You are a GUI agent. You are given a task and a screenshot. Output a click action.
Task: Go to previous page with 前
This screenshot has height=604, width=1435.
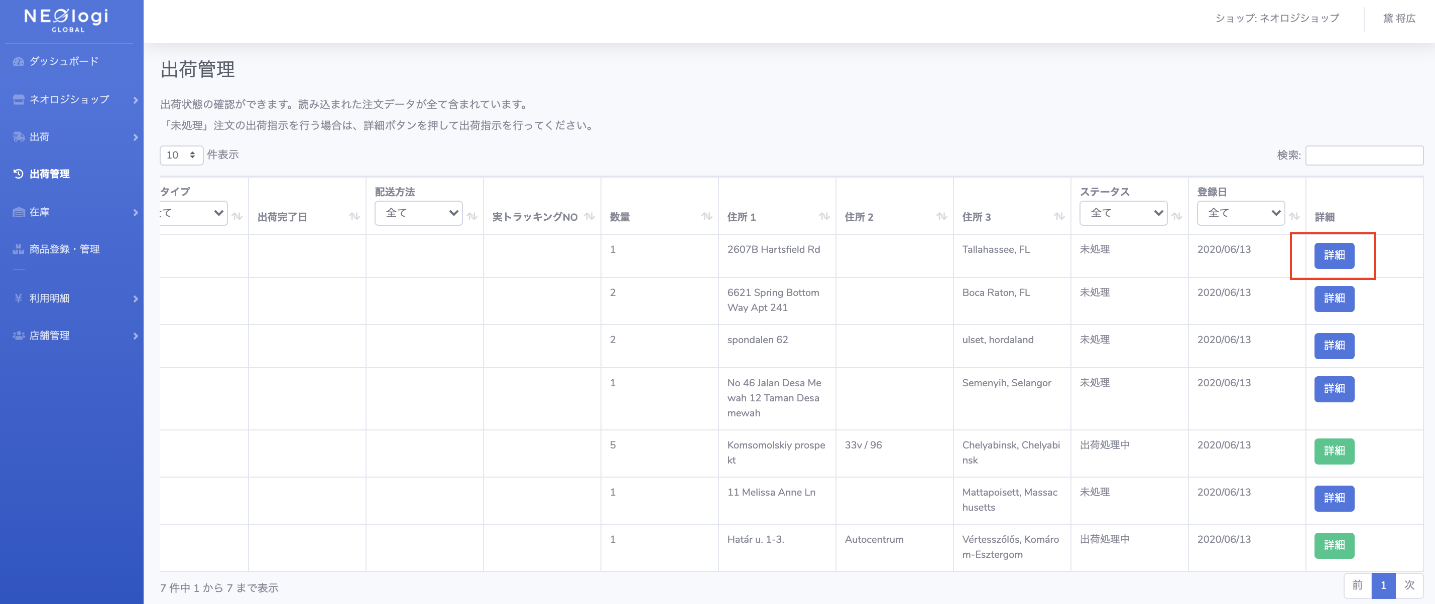click(1357, 585)
